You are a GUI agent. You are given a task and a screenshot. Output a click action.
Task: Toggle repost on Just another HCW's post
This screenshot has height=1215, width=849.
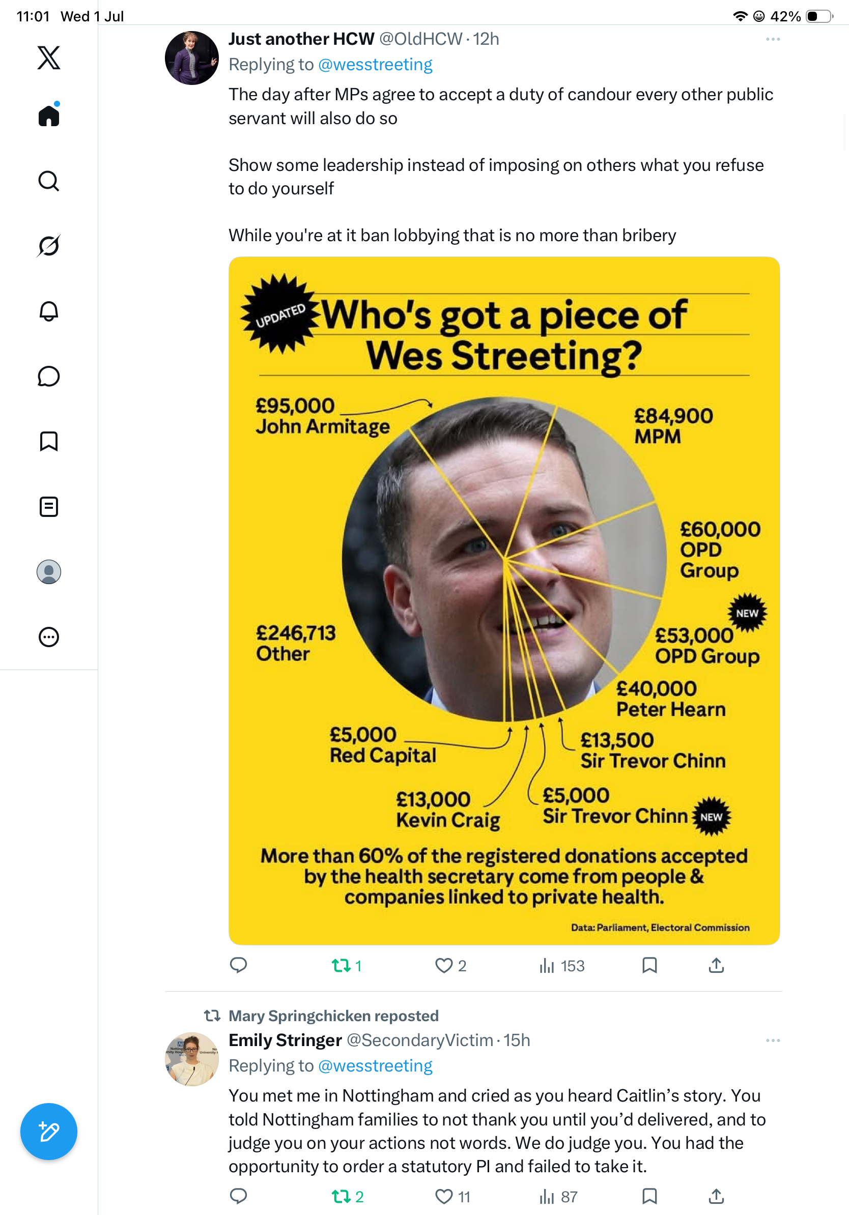point(347,966)
